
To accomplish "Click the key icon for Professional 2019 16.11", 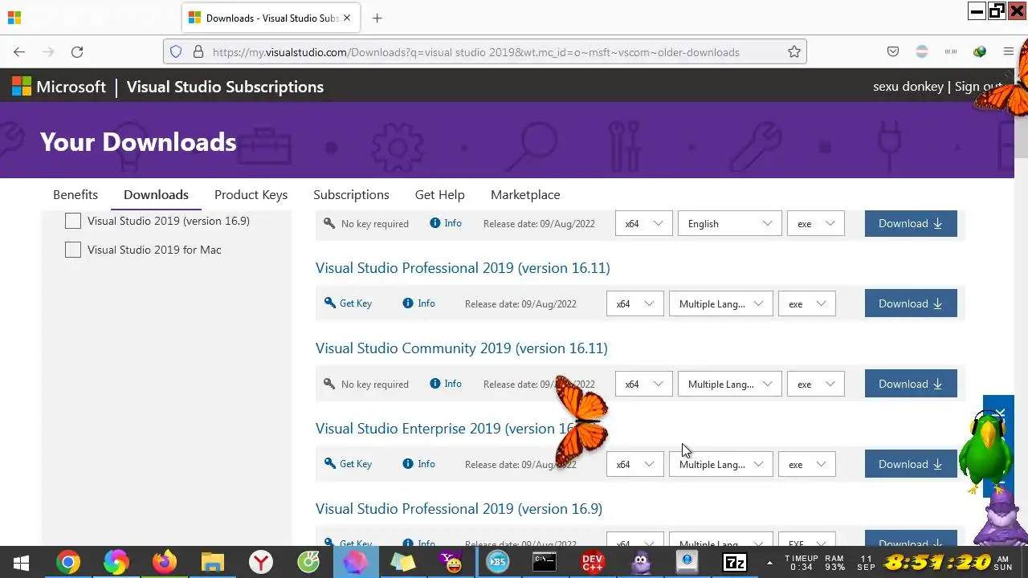I will click(329, 303).
